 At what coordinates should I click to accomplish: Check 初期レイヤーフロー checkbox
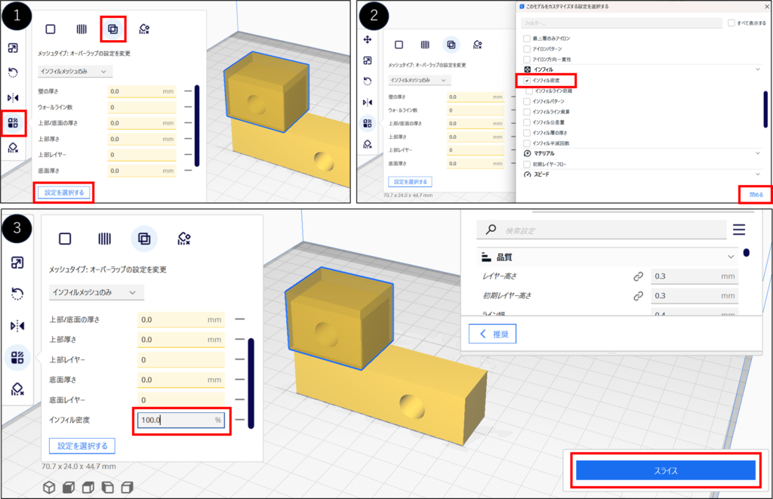point(527,165)
